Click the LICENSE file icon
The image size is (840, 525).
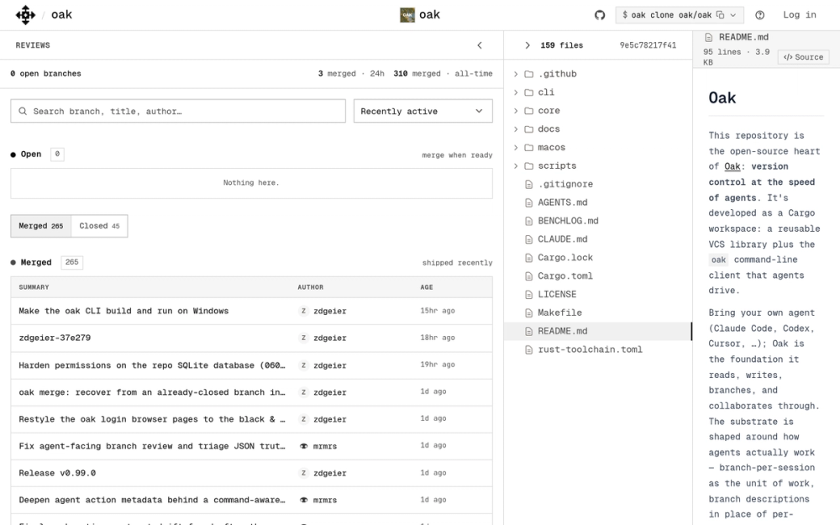tap(528, 294)
